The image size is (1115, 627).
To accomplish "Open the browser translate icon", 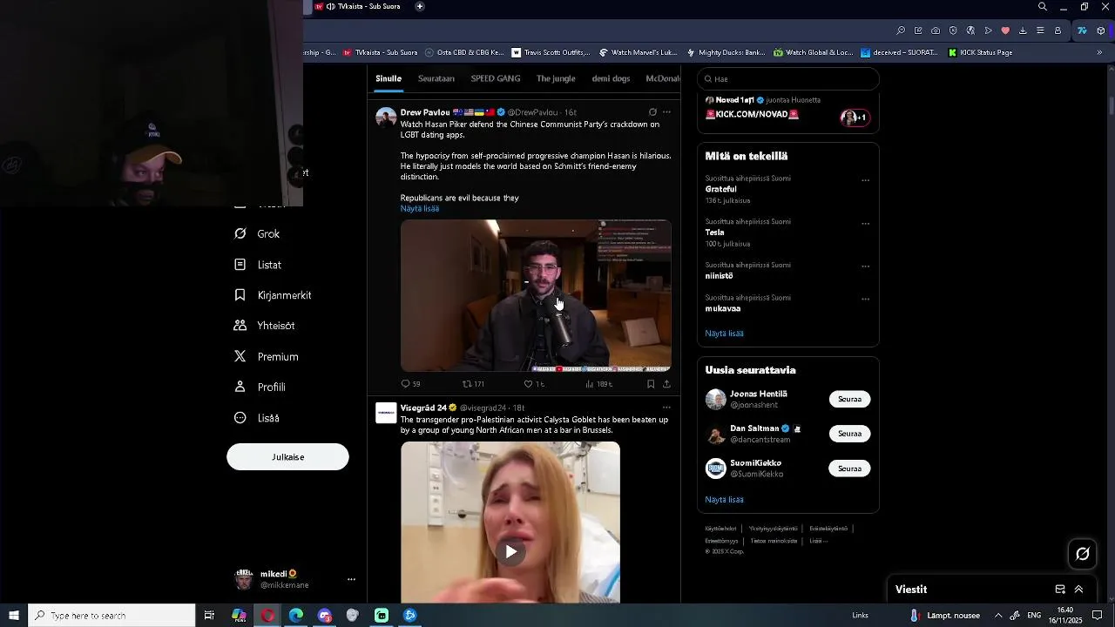I will point(970,30).
